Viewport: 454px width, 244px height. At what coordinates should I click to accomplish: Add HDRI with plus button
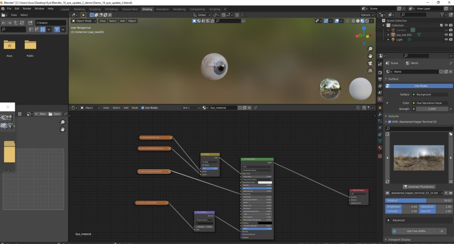coord(446,193)
